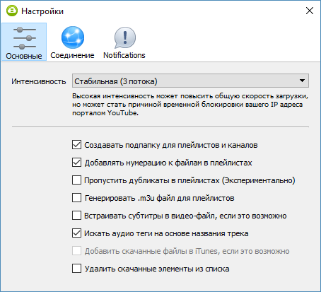Click the Интенсивность label text

click(x=39, y=81)
